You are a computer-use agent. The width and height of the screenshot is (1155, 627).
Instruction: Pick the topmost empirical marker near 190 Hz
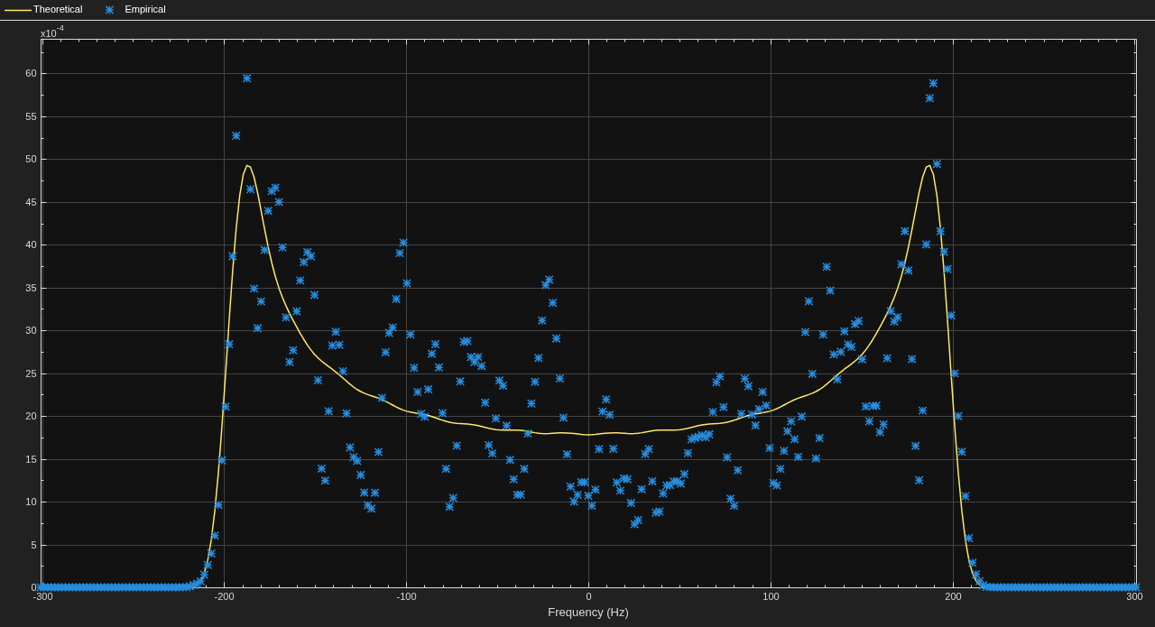[x=933, y=83]
